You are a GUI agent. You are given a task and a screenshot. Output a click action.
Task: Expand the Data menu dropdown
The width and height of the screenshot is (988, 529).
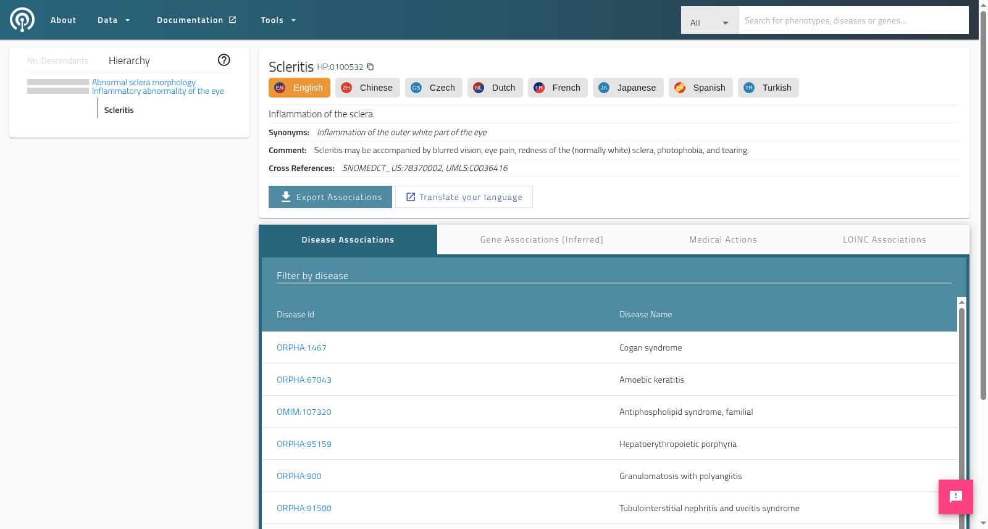click(x=114, y=20)
